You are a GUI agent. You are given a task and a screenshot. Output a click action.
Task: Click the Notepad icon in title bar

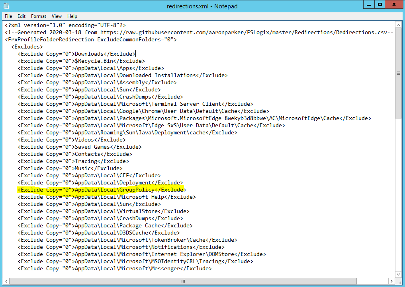click(6, 6)
